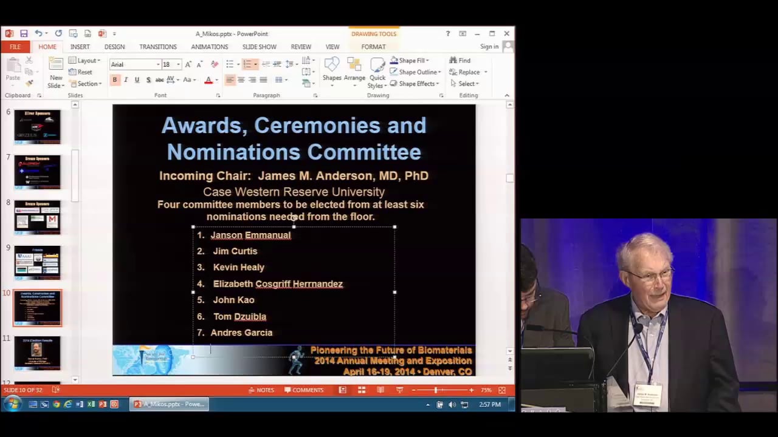Open the Change Case Aa dropdown

click(188, 80)
